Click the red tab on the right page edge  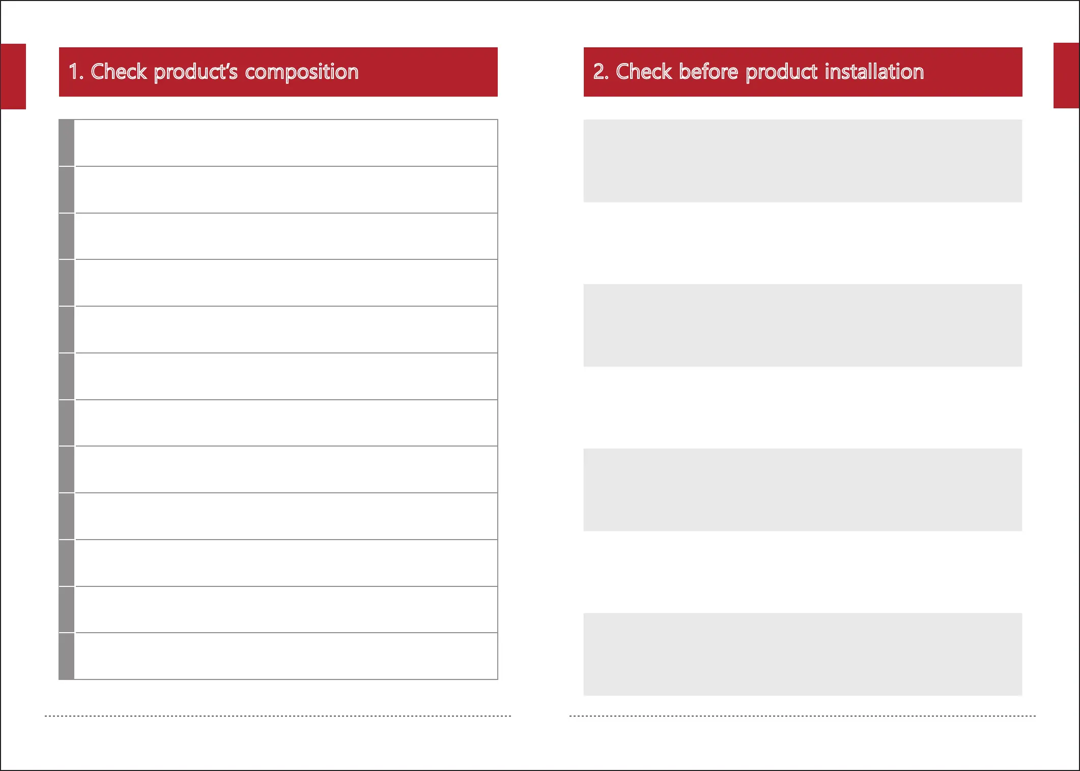1066,75
